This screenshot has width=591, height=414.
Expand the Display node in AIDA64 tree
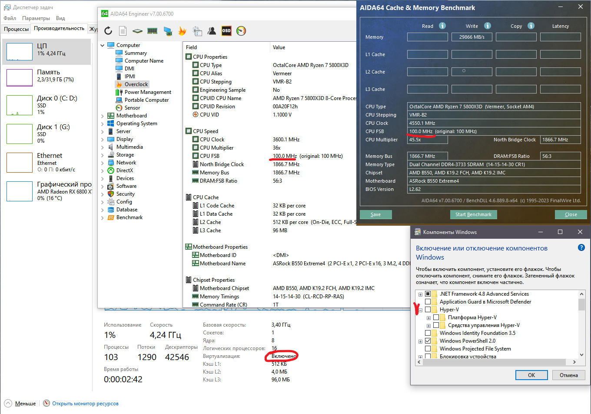103,139
